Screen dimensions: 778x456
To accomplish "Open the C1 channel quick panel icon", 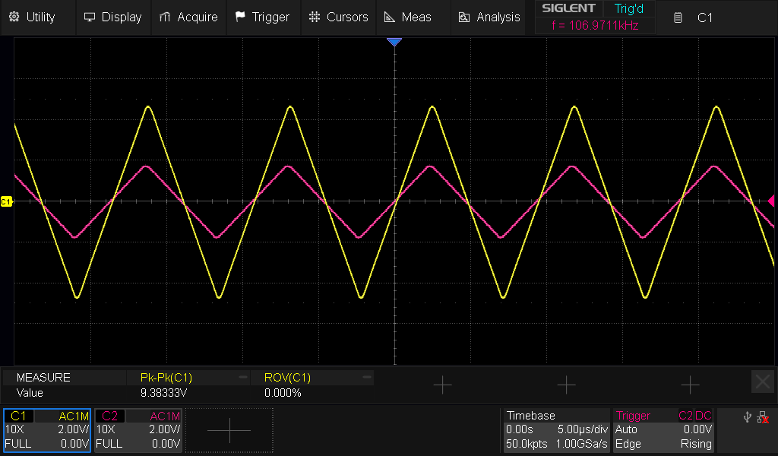I will click(678, 17).
